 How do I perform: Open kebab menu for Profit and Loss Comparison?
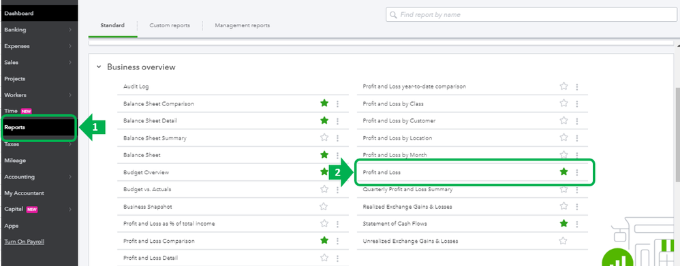(337, 241)
